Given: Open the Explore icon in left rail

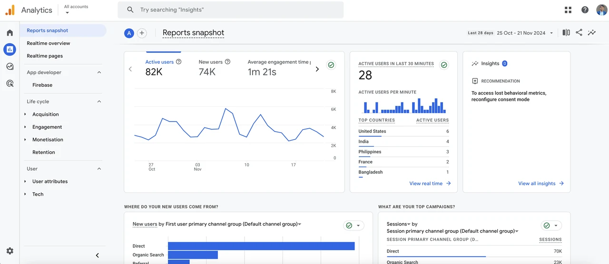Looking at the screenshot, I should 10,66.
